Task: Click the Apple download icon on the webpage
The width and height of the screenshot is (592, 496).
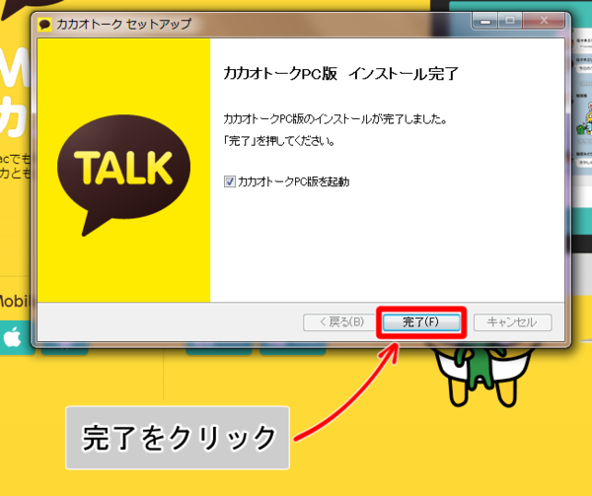Action: pos(13,337)
